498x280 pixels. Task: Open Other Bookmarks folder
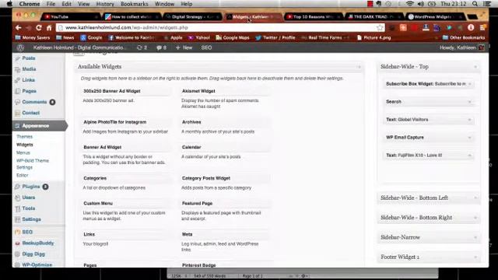tap(464, 37)
